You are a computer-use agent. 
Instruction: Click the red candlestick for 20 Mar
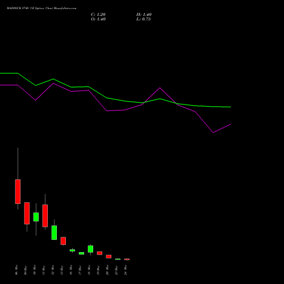click(x=108, y=256)
